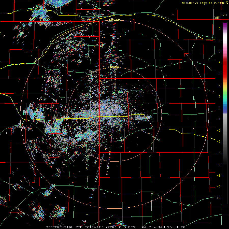The width and height of the screenshot is (229, 229).
Task: Click the DZD product label
Action: coord(224,15)
